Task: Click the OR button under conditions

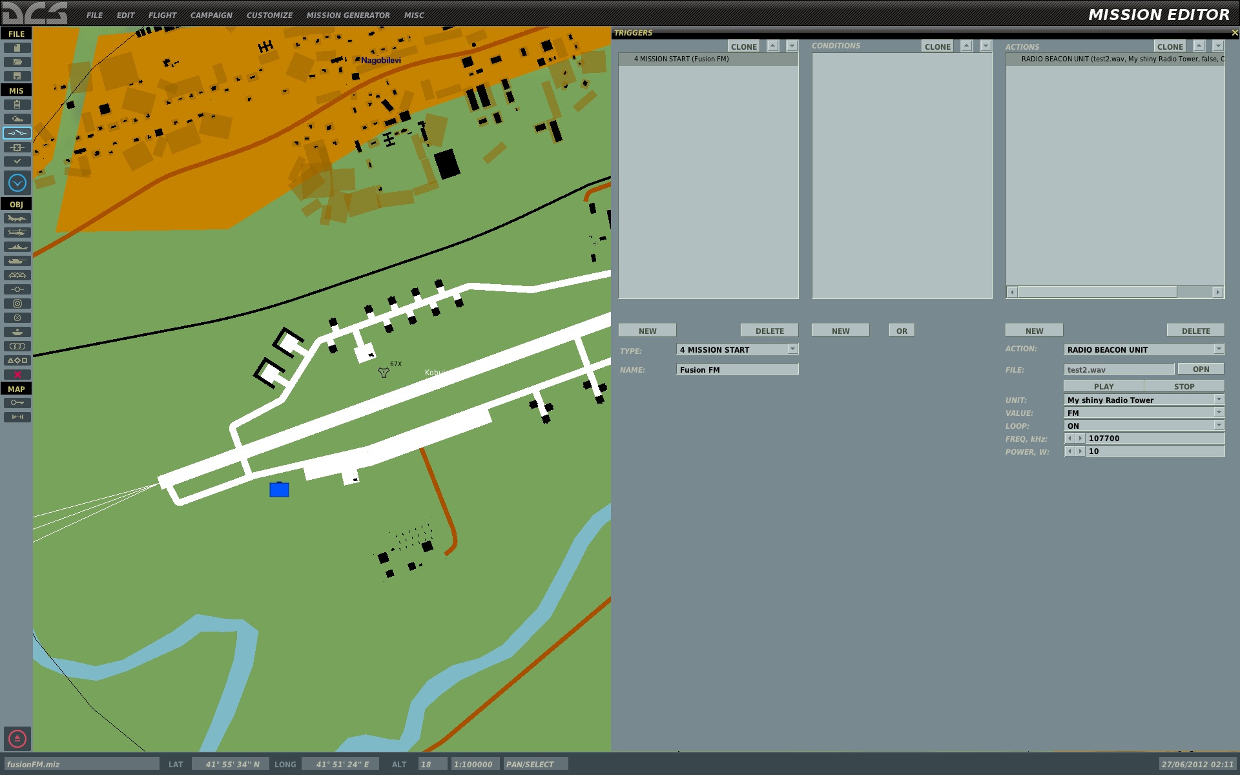Action: [902, 331]
